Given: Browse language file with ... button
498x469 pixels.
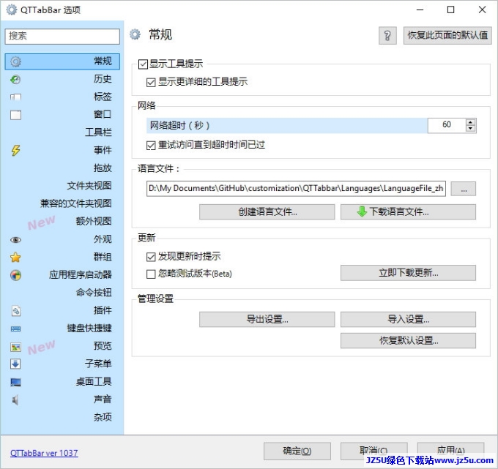Looking at the screenshot, I should (x=464, y=189).
